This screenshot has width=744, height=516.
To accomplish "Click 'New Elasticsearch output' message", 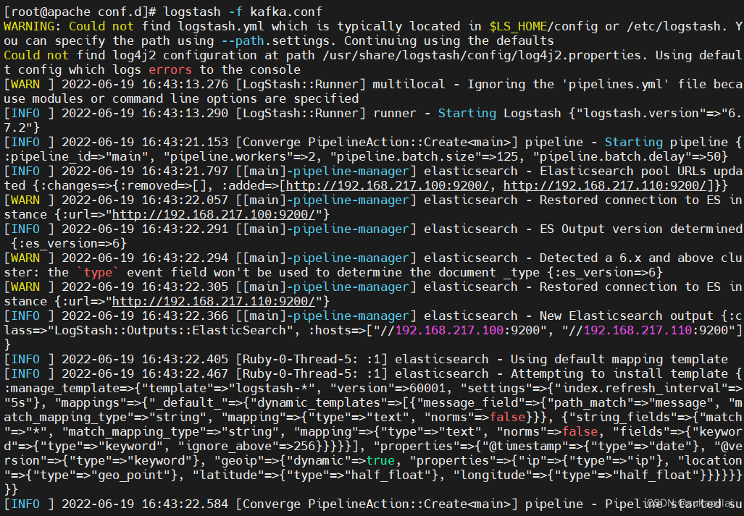I will pos(627,316).
